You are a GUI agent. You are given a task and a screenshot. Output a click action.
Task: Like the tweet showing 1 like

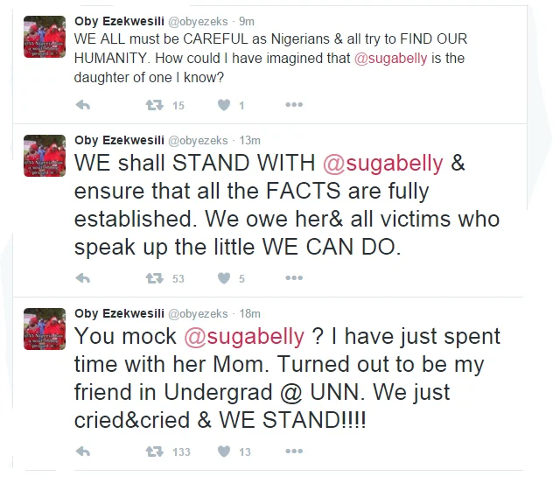coord(224,105)
